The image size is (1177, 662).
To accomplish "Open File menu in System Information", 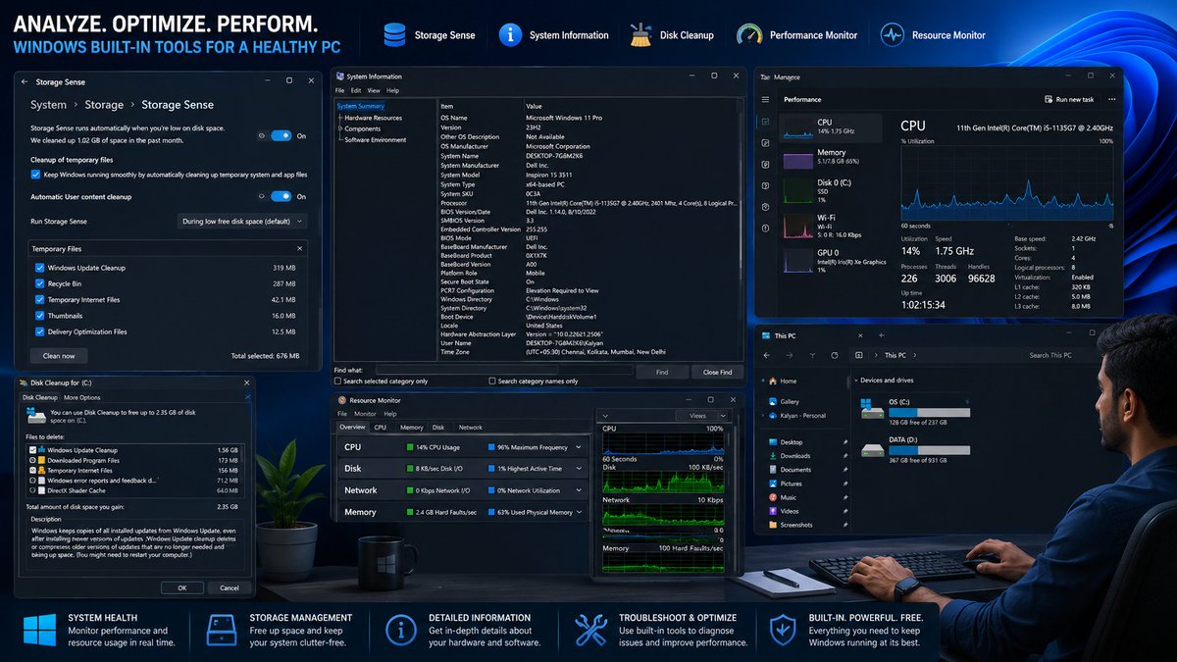I will pos(340,90).
